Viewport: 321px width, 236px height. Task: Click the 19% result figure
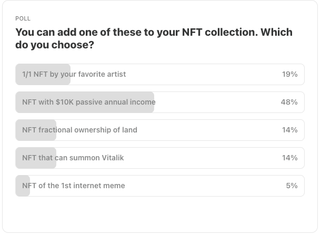tap(289, 74)
